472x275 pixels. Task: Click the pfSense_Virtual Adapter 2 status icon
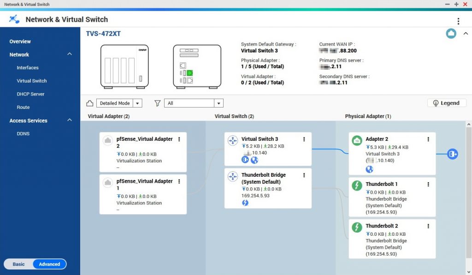point(108,140)
